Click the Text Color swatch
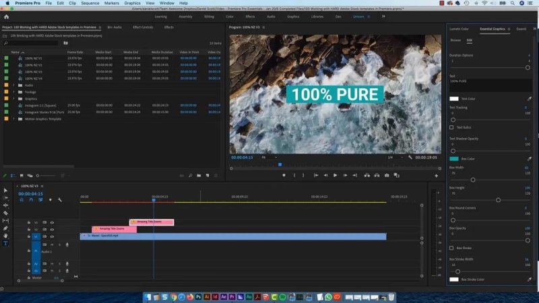 pyautogui.click(x=453, y=99)
